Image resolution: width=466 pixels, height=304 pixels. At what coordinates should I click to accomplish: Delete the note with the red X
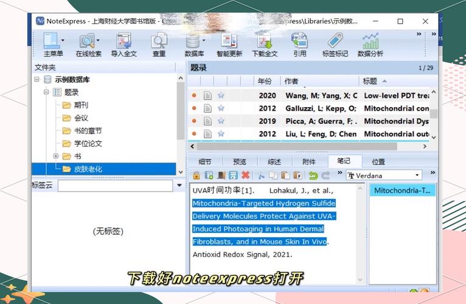coord(246,175)
